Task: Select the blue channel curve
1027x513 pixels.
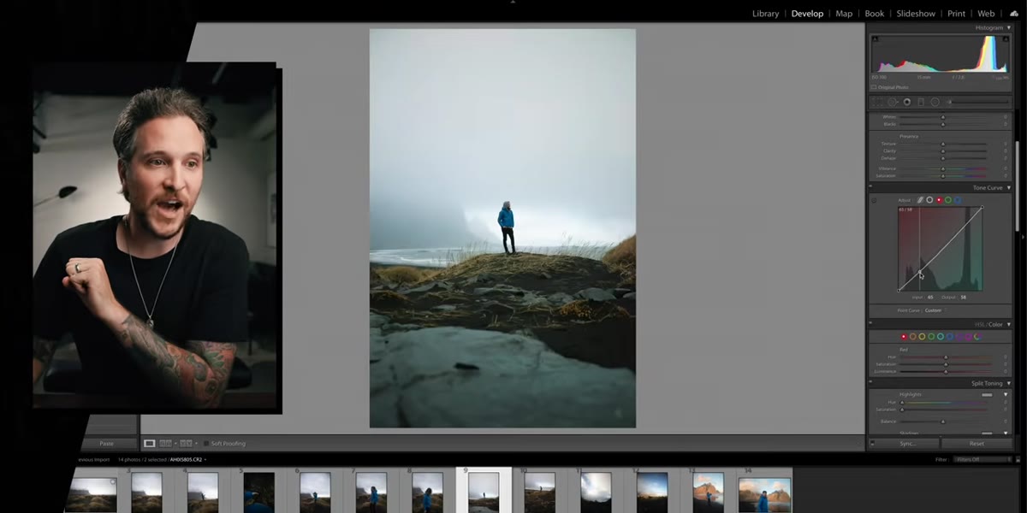Action: (958, 200)
